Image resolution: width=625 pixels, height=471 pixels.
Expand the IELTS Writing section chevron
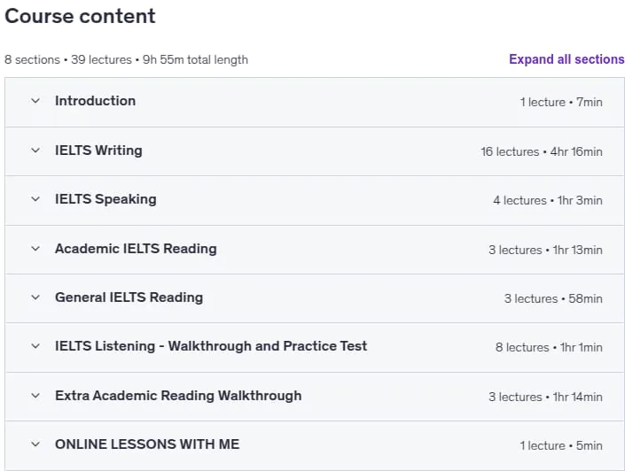(35, 151)
